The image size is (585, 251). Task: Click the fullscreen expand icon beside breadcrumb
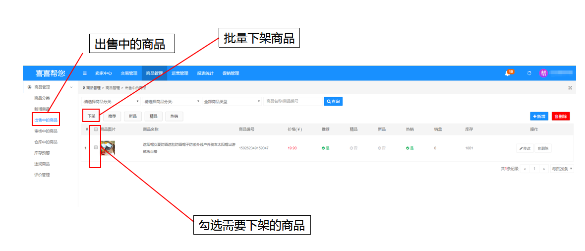click(x=570, y=88)
